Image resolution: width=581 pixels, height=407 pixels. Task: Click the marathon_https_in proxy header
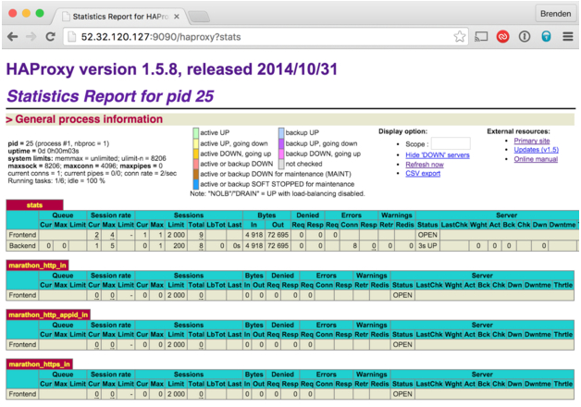[x=39, y=364]
